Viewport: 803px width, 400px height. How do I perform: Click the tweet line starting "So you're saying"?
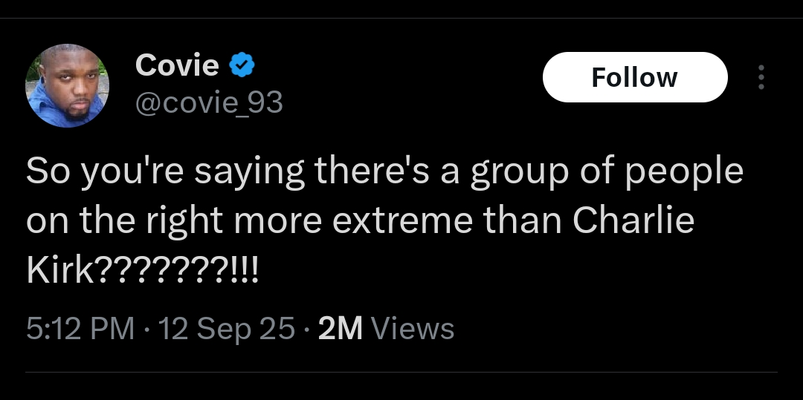(x=384, y=171)
